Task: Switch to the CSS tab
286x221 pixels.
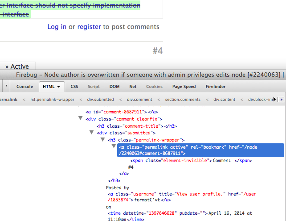Action: [74, 87]
